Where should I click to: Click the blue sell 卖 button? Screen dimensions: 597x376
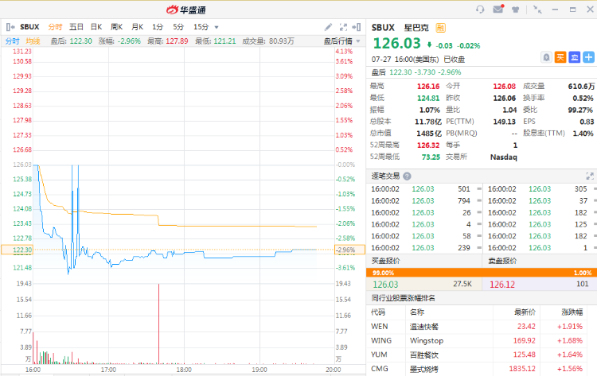(575, 57)
